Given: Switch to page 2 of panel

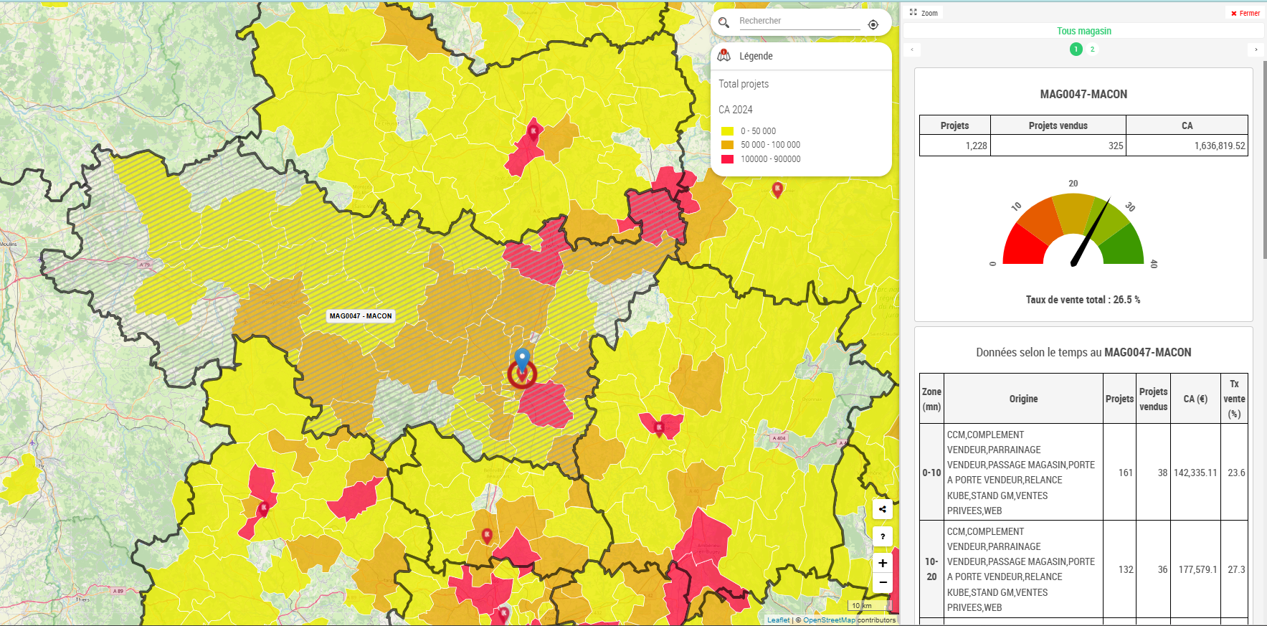Looking at the screenshot, I should [1092, 49].
